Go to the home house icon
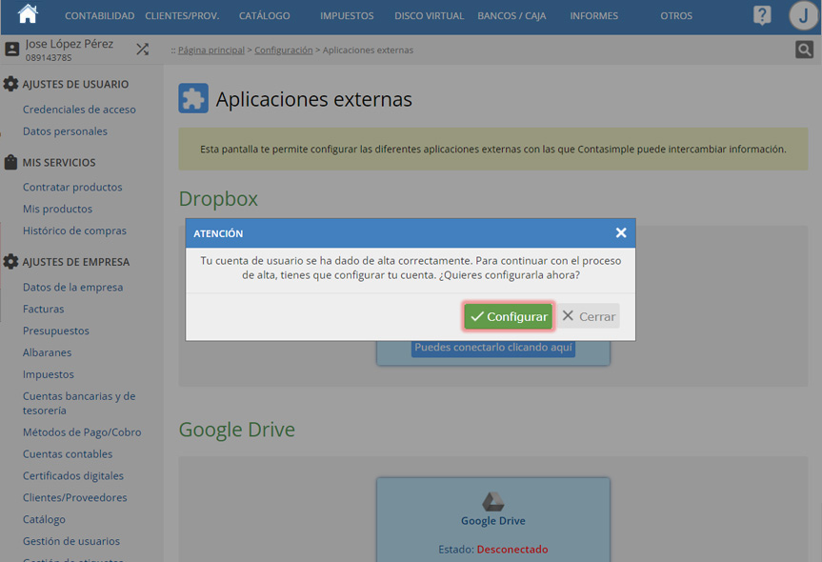822x562 pixels. (28, 13)
